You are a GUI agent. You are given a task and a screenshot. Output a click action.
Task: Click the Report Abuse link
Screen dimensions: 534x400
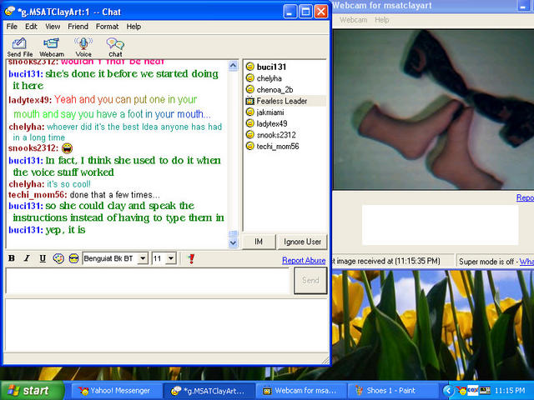[304, 261]
